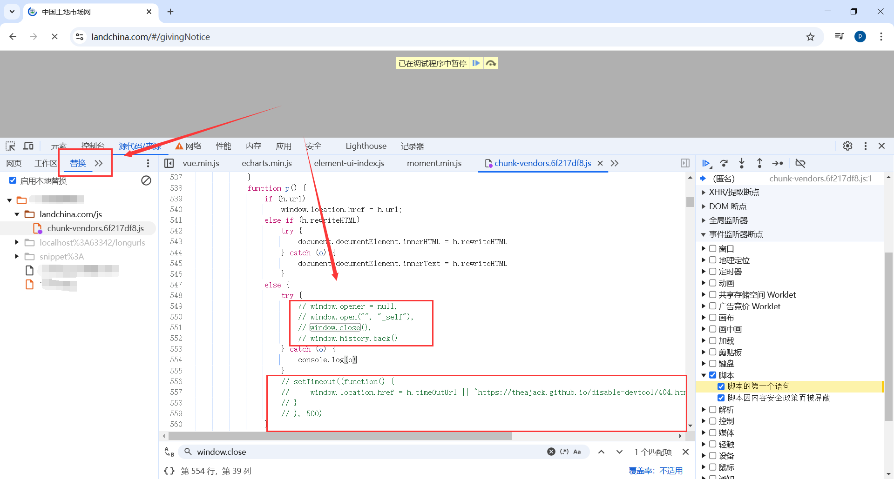The height and width of the screenshot is (479, 894).
Task: Step out of current function
Action: [759, 163]
